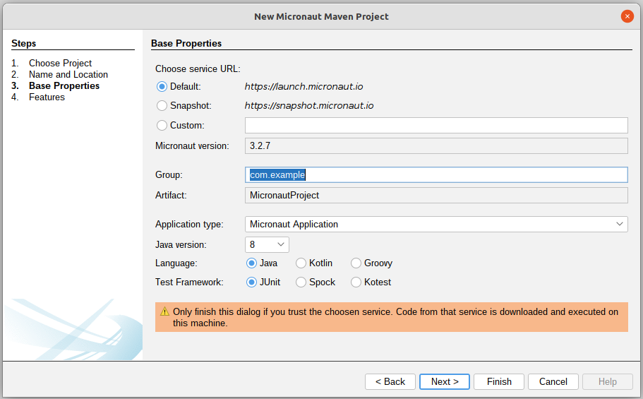Viewport: 643px width, 399px height.
Task: Select JUnit test framework
Action: (251, 282)
